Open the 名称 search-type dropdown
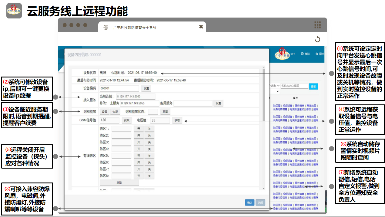385x217 pixels. pyautogui.click(x=274, y=86)
